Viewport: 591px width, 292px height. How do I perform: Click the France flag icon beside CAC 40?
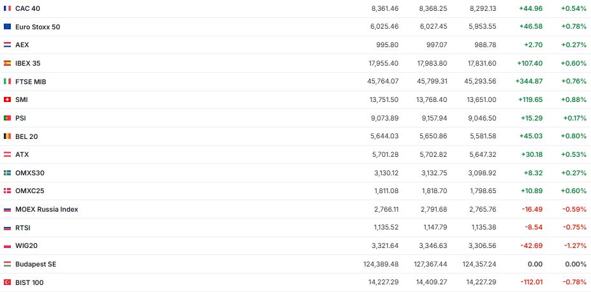[x=7, y=8]
